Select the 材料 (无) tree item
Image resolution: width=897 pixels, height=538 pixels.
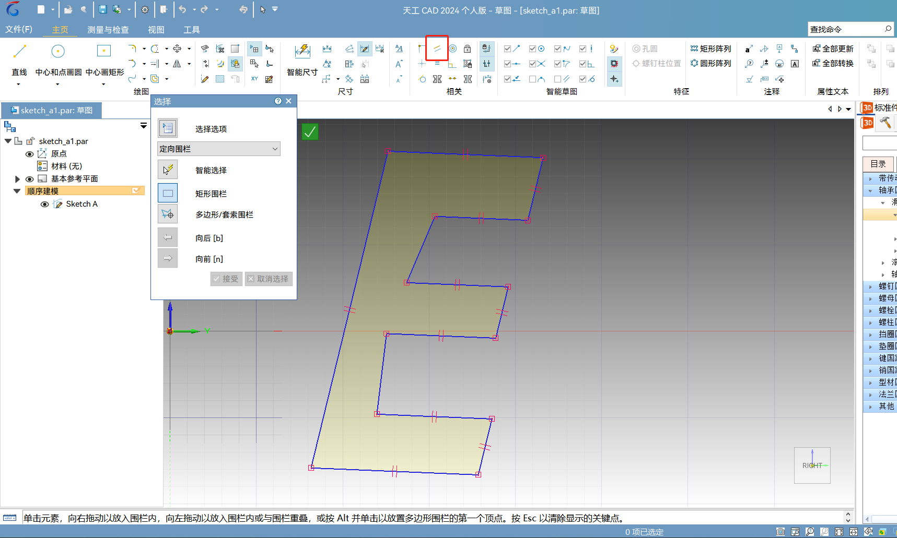click(x=67, y=166)
